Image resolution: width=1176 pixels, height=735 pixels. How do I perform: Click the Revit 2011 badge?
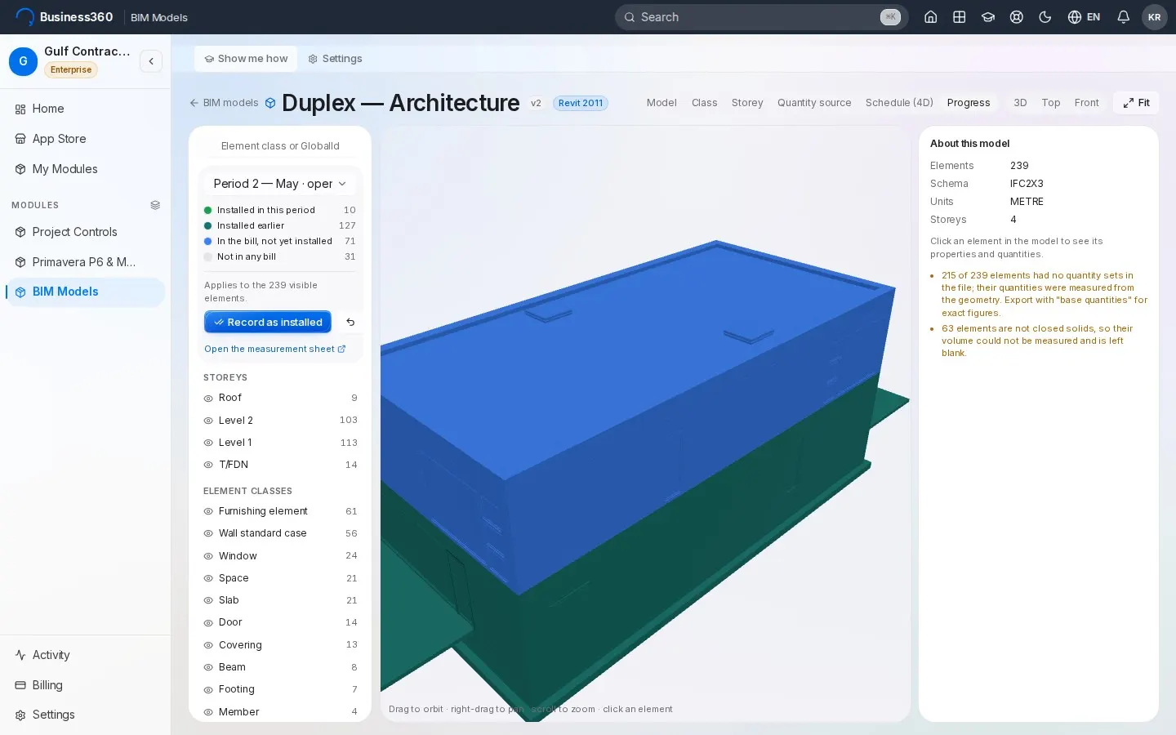[581, 103]
